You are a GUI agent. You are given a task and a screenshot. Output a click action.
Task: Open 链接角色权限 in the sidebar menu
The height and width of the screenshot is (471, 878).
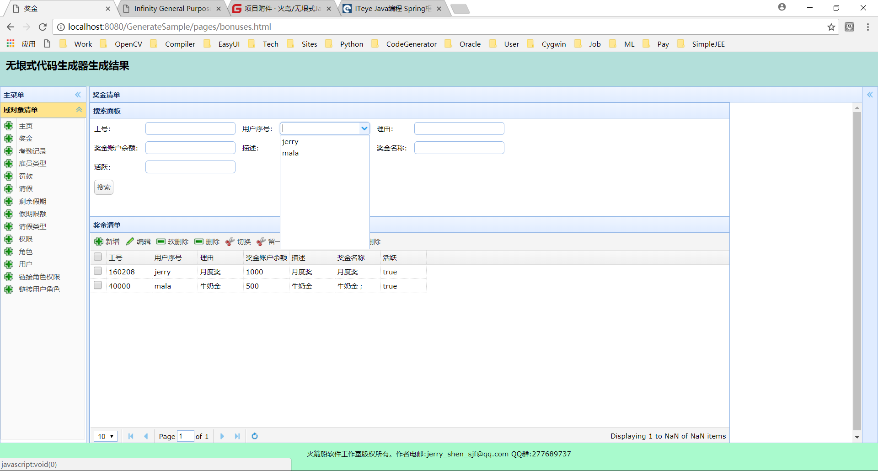click(39, 277)
